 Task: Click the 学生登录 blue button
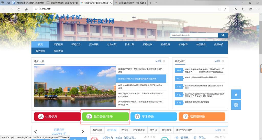tap(154, 117)
